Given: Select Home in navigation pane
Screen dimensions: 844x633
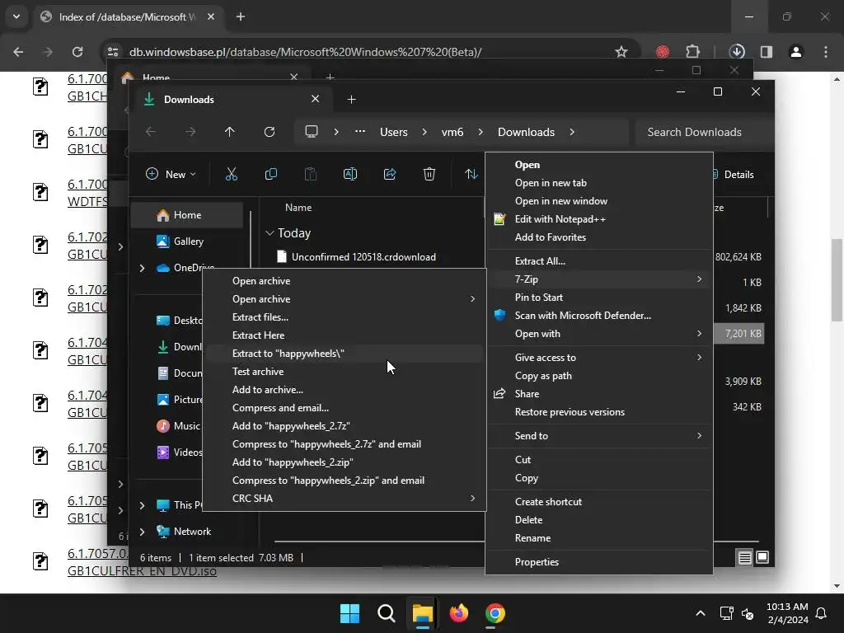Looking at the screenshot, I should click(187, 215).
